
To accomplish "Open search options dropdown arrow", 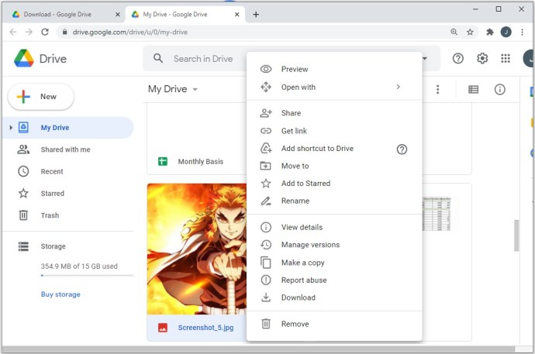I will pyautogui.click(x=425, y=58).
